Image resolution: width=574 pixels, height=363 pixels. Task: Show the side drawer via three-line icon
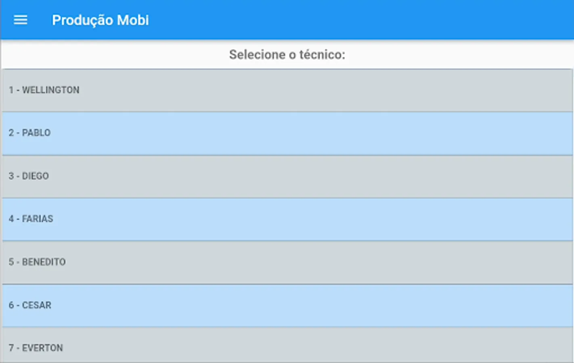tap(20, 20)
